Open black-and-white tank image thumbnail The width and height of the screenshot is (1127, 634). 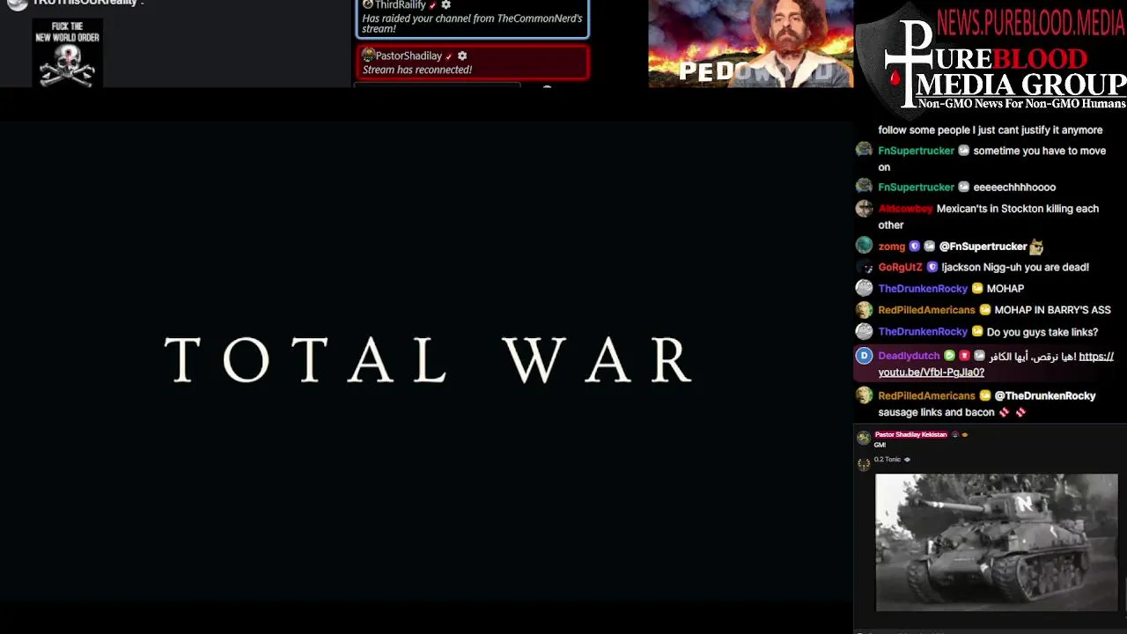pos(997,542)
